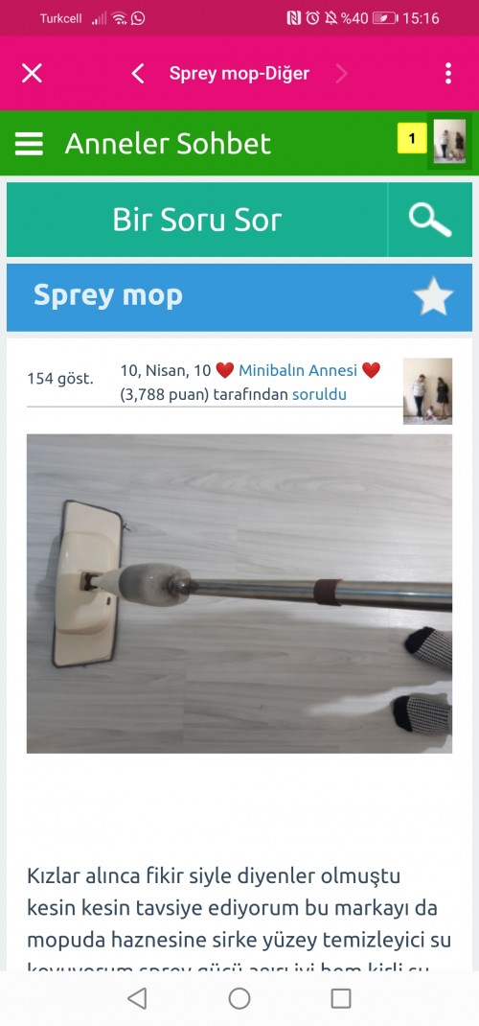Tap Android home circle button
Image resolution: width=479 pixels, height=1026 pixels.
click(x=239, y=998)
